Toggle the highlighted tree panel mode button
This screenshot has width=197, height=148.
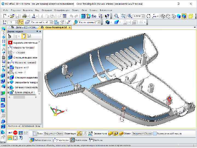(x=24, y=36)
